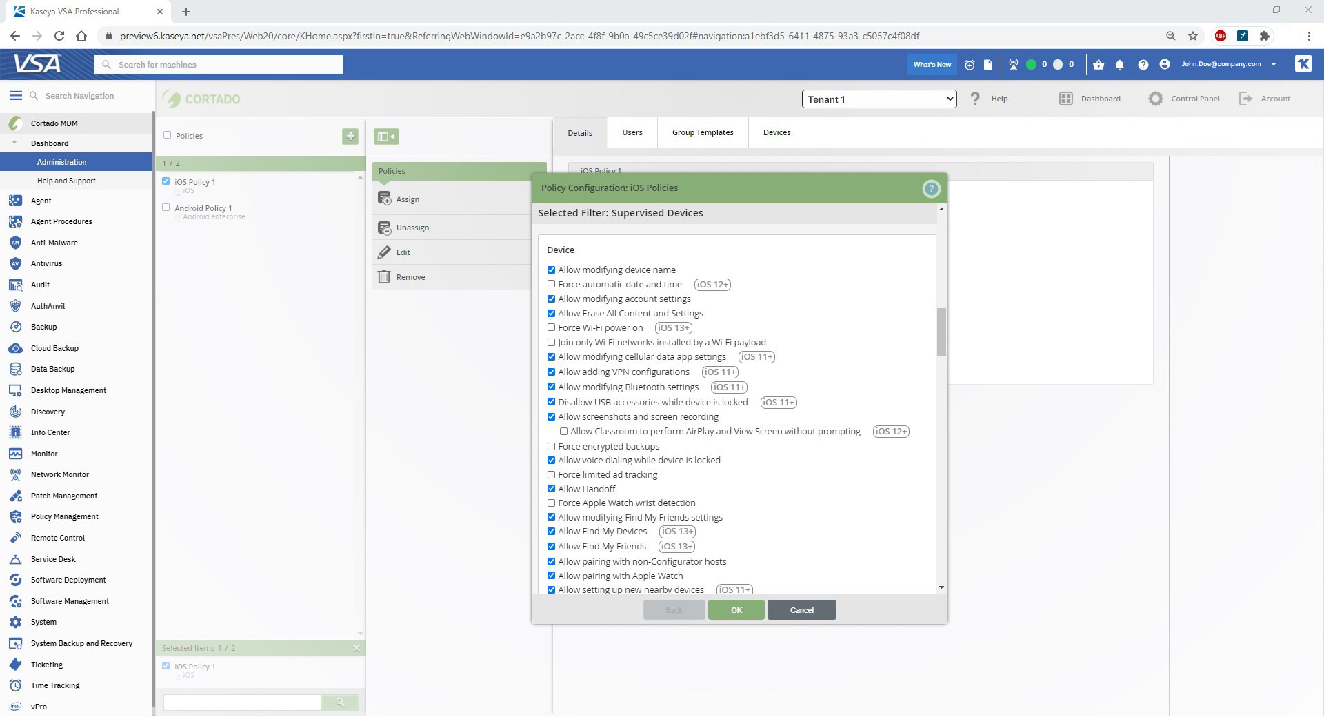1324x717 pixels.
Task: Open the Tenant 1 dropdown
Action: [x=879, y=99]
